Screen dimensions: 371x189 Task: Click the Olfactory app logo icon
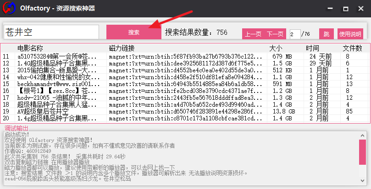(9, 9)
